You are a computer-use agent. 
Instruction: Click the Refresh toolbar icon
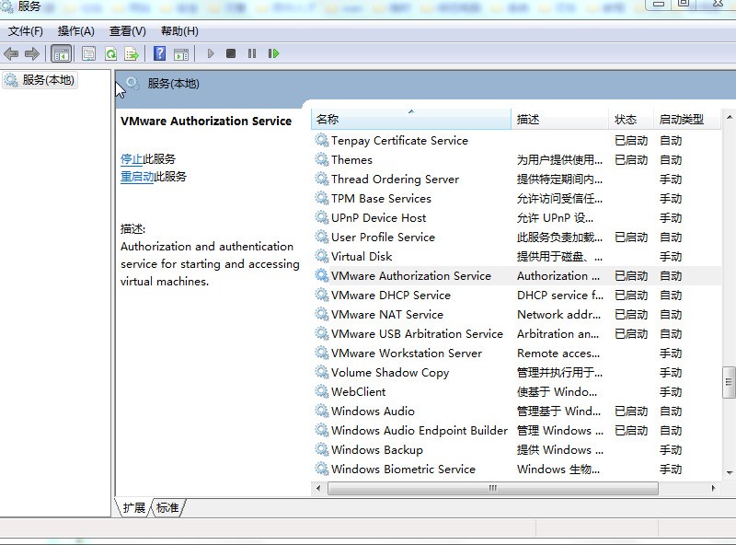click(110, 53)
